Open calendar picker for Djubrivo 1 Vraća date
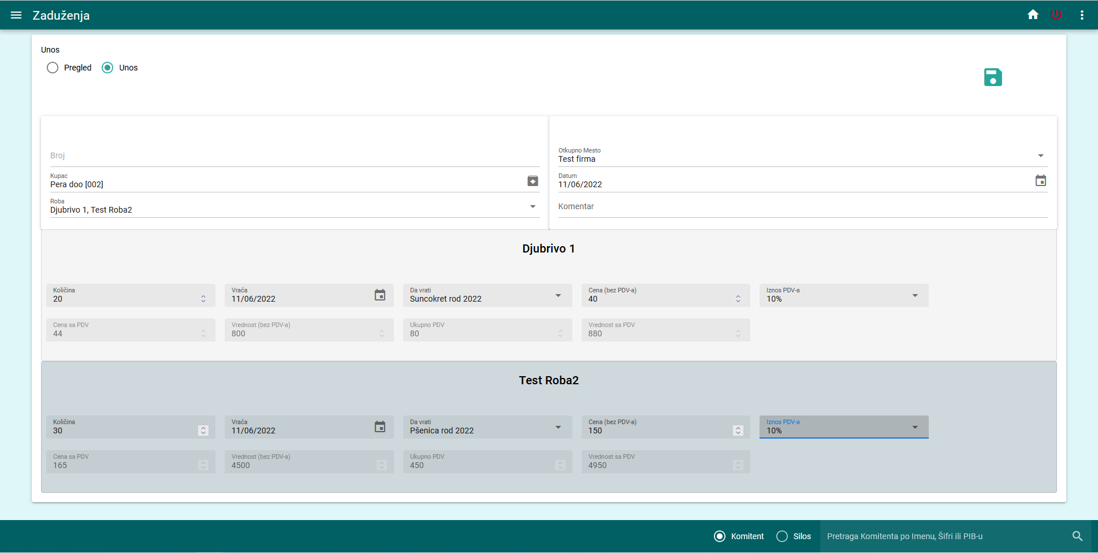The width and height of the screenshot is (1098, 553). tap(380, 295)
